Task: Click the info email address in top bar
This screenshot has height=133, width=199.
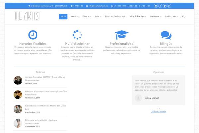Action: coord(98,6)
